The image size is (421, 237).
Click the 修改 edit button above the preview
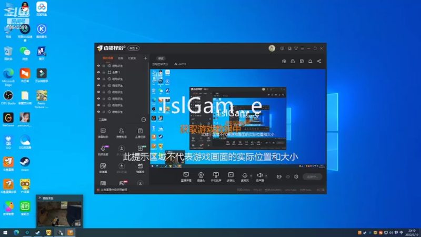pos(161,58)
